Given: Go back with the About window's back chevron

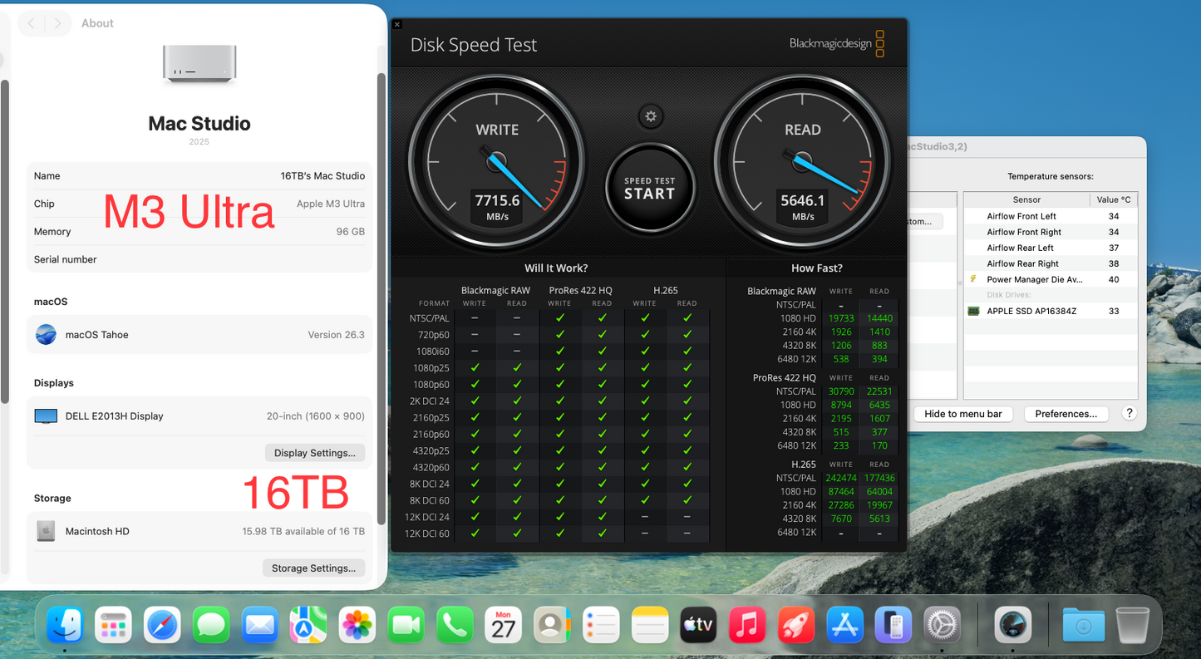Looking at the screenshot, I should point(32,23).
